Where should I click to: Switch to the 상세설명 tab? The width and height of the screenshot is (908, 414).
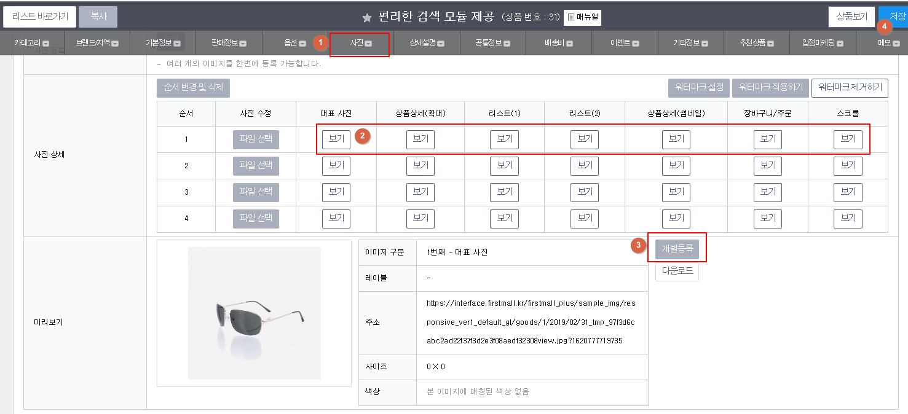[x=427, y=44]
